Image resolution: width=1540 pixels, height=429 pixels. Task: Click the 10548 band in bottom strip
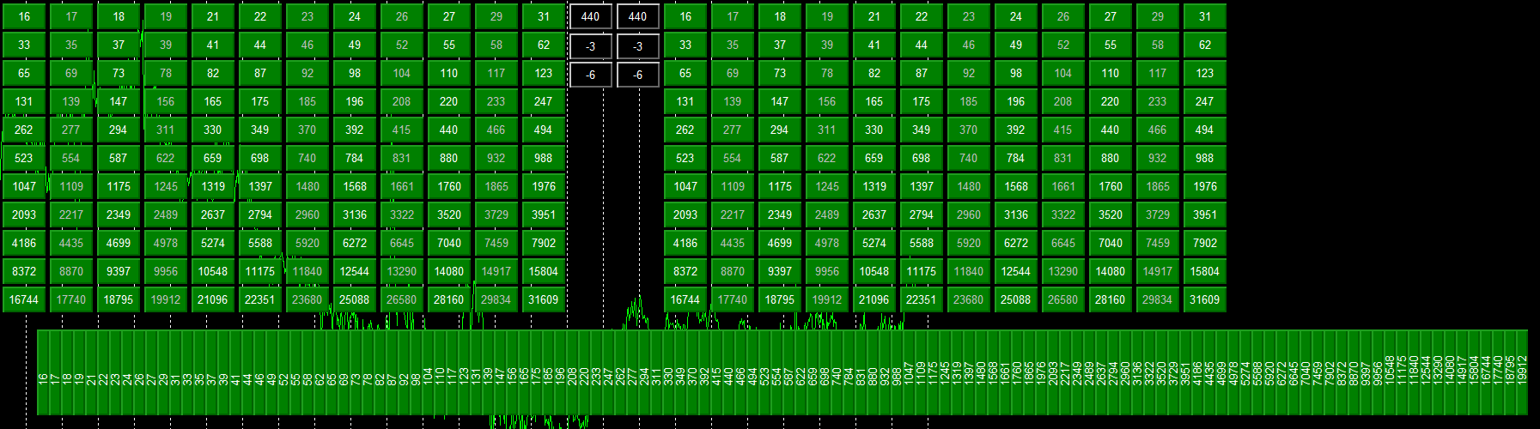[1391, 372]
